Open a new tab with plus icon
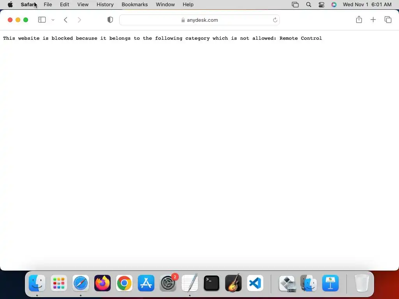399x299 pixels. tap(373, 19)
